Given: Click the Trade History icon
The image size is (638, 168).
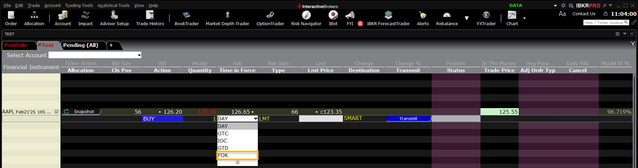Looking at the screenshot, I should click(x=150, y=18).
